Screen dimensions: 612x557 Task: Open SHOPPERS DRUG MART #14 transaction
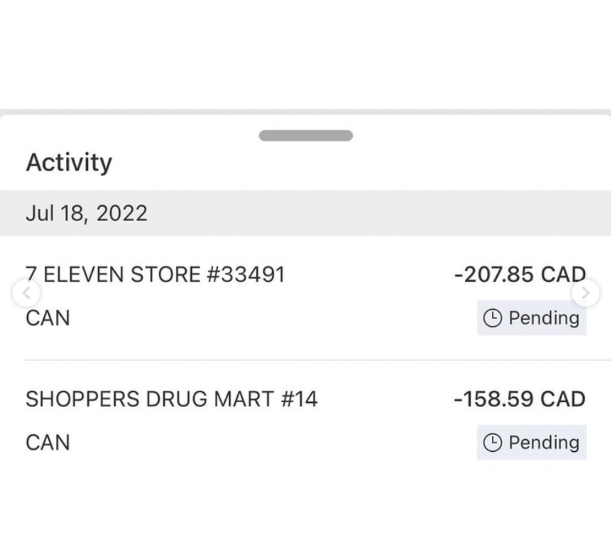point(171,399)
